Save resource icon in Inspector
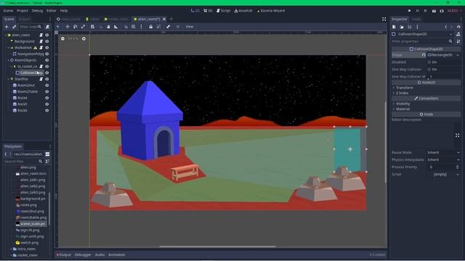 (x=410, y=27)
